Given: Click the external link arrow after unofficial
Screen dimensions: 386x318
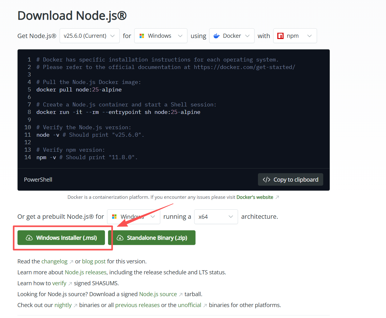Looking at the screenshot, I should pyautogui.click(x=205, y=305).
